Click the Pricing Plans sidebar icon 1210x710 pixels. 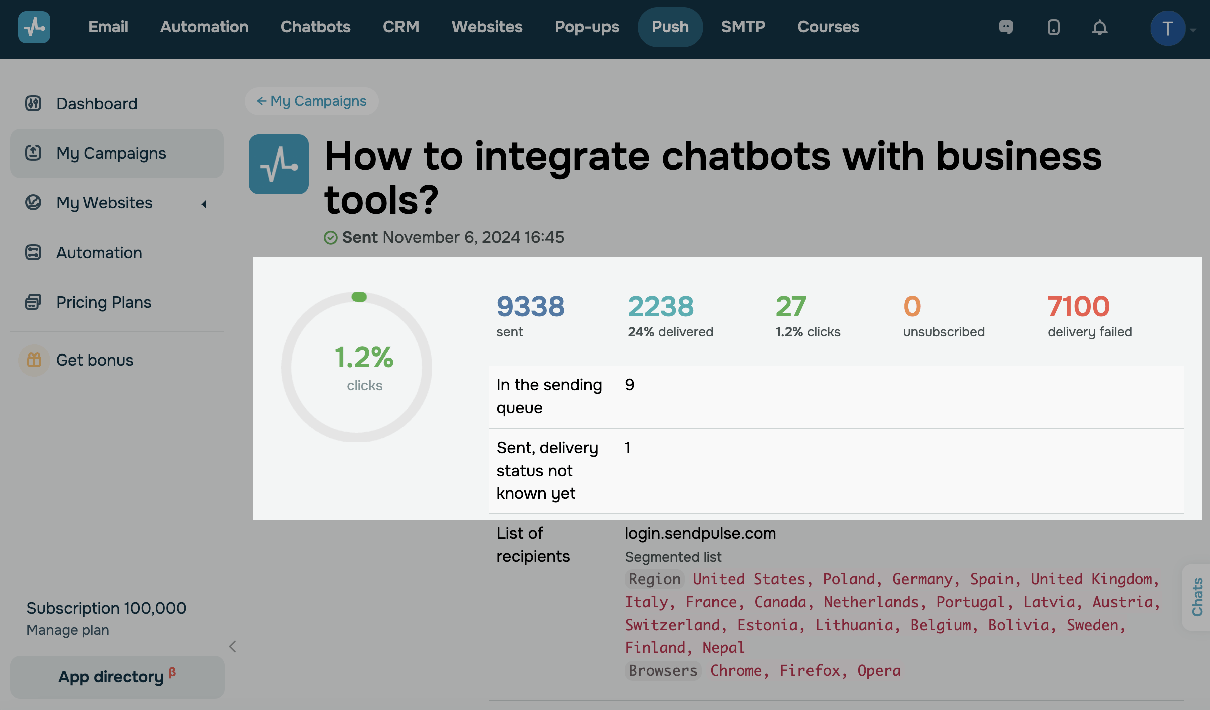33,302
